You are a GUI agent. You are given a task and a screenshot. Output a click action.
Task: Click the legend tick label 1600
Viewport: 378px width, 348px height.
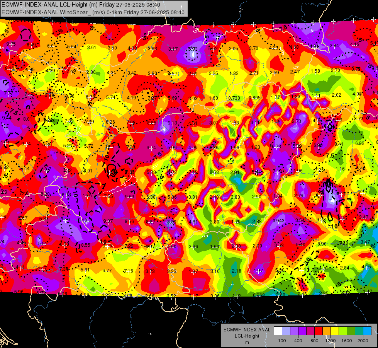point(347,341)
